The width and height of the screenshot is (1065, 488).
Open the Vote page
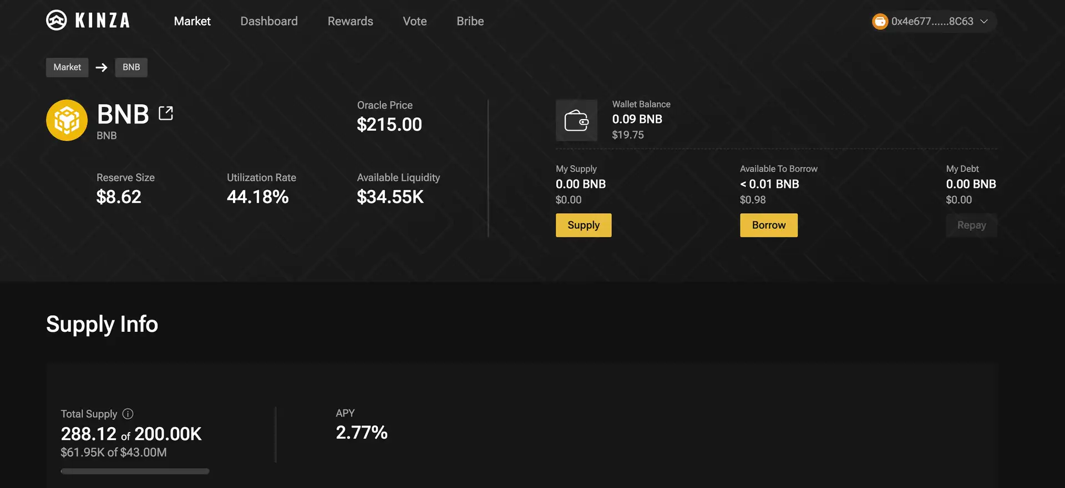[414, 21]
